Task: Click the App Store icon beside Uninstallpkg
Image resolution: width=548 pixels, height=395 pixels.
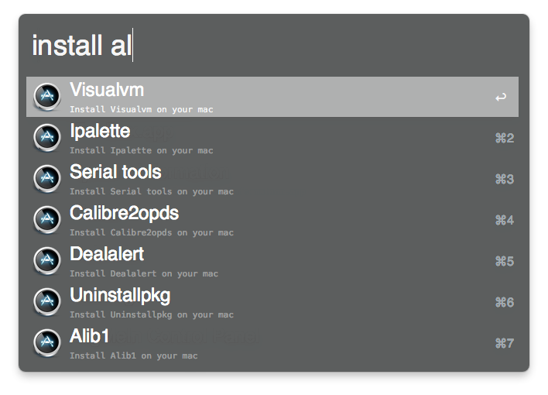Action: [47, 302]
